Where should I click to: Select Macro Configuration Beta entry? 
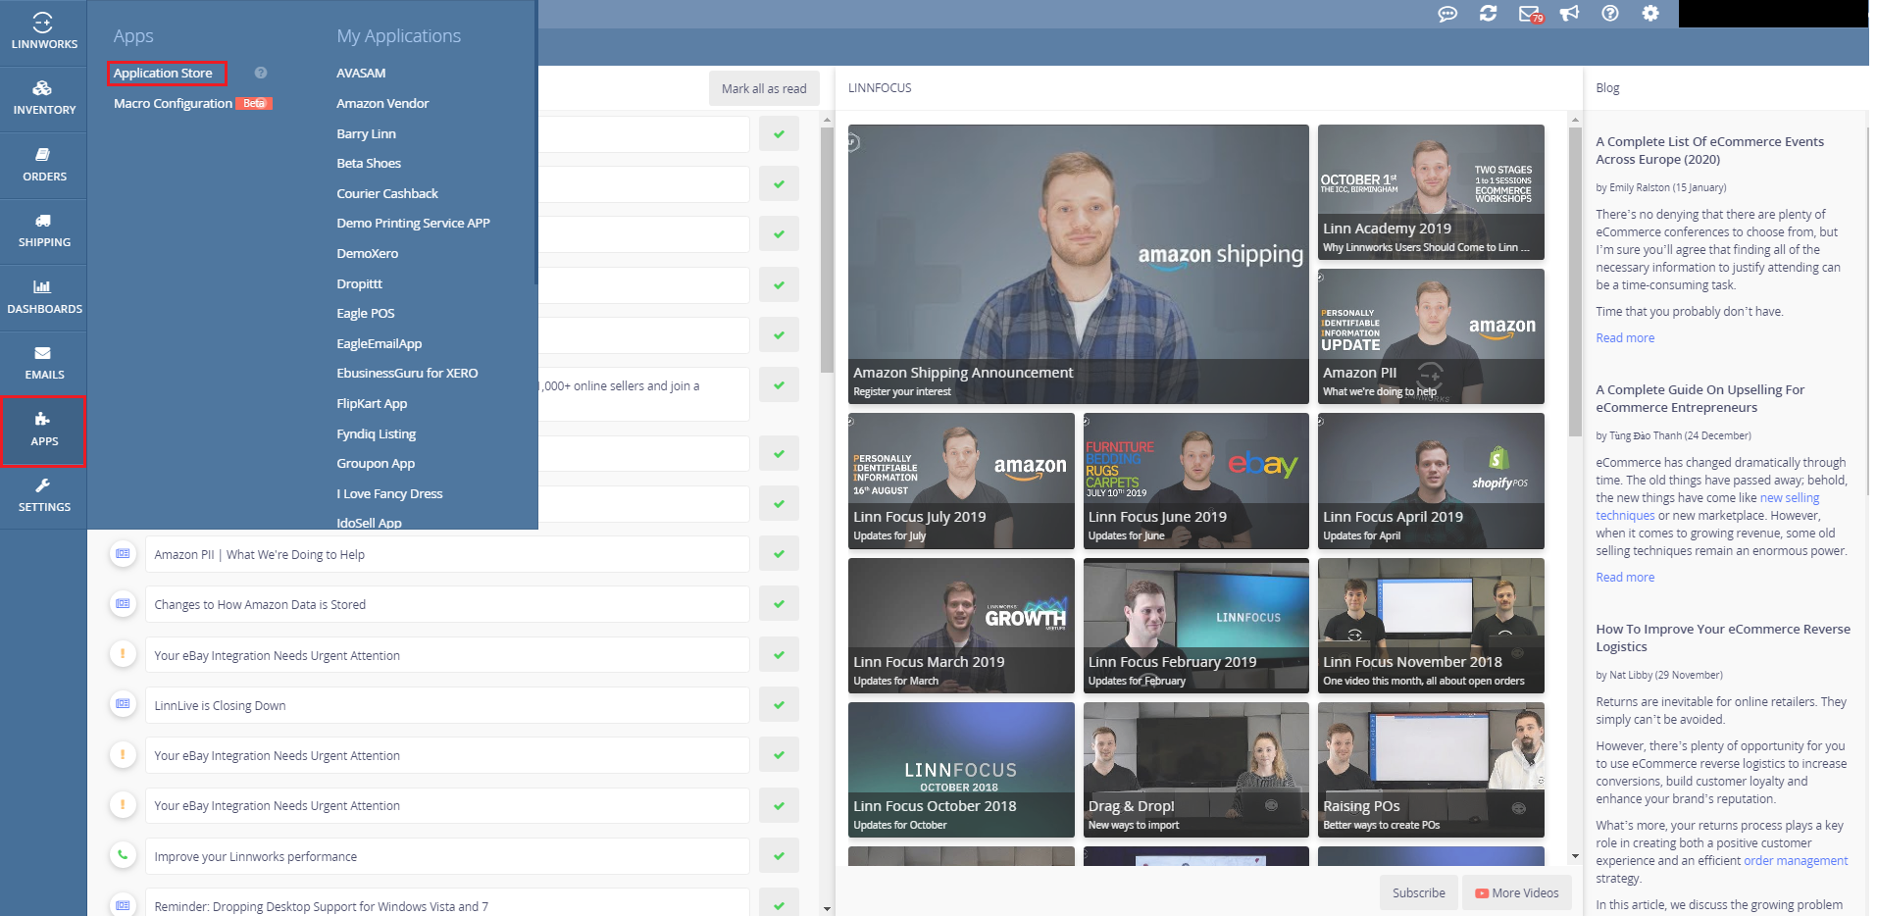192,103
